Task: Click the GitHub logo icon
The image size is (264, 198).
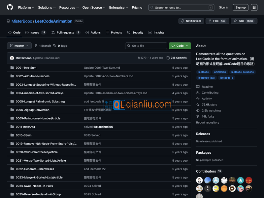Action: point(10,7)
